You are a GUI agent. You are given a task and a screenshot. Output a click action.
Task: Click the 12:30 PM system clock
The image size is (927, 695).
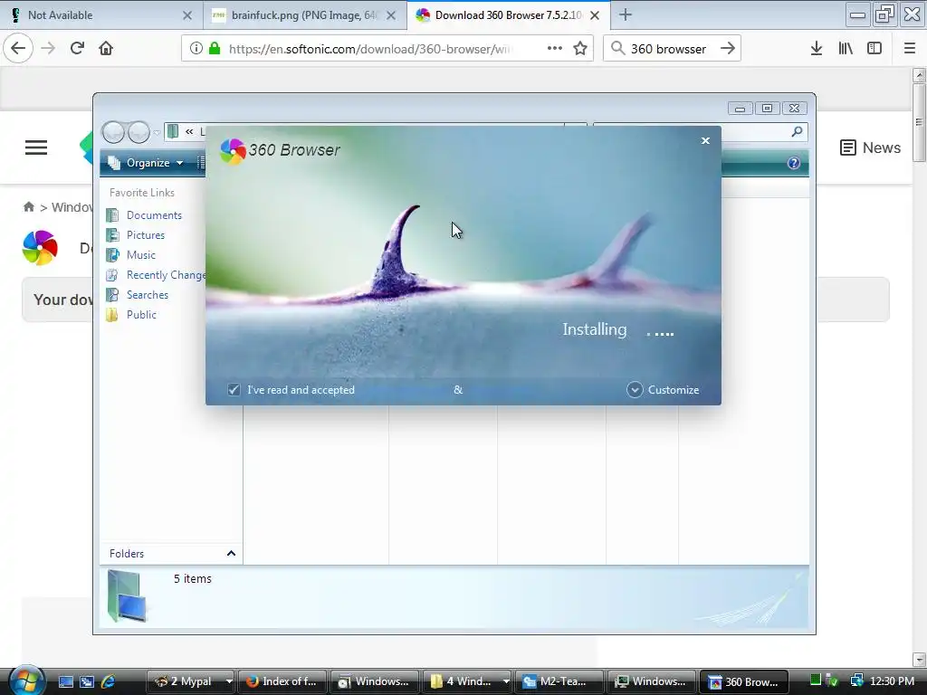[892, 681]
